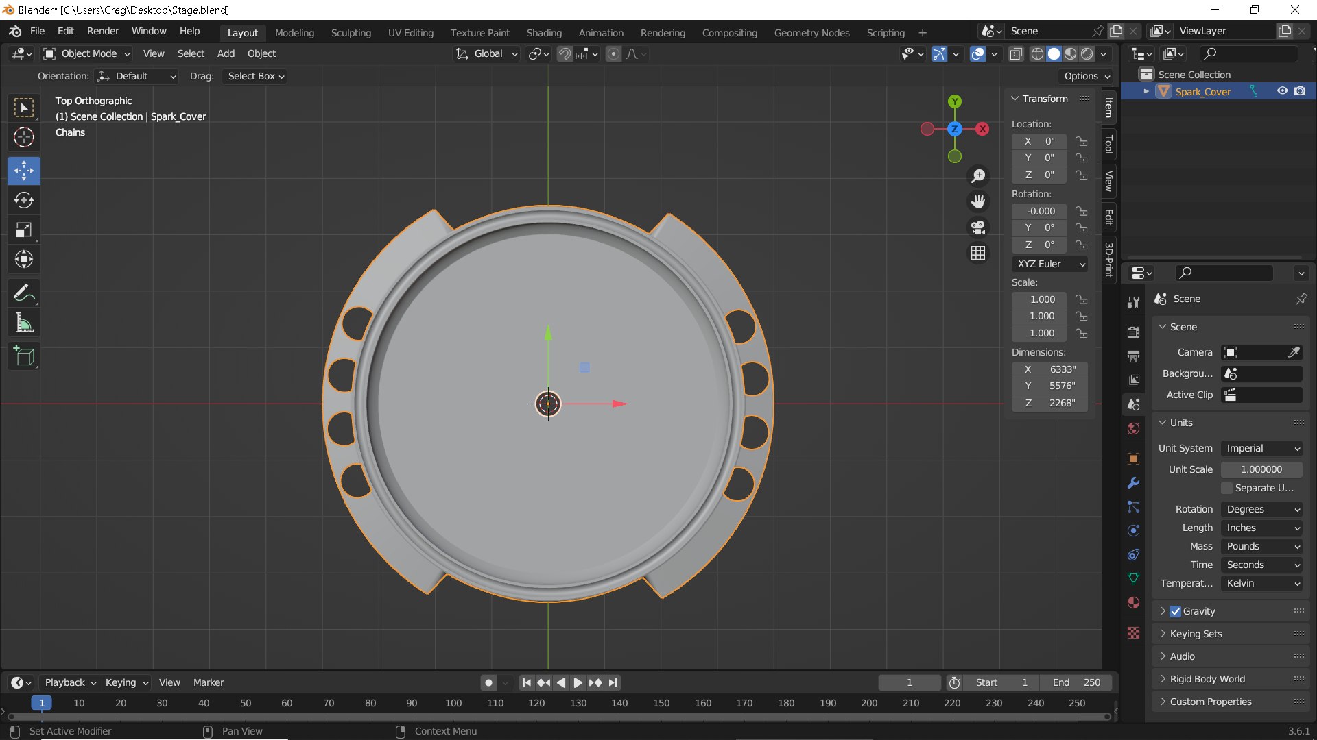Play the animation forward

pyautogui.click(x=578, y=682)
